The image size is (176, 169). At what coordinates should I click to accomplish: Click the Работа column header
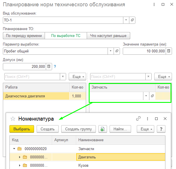coord(36,87)
